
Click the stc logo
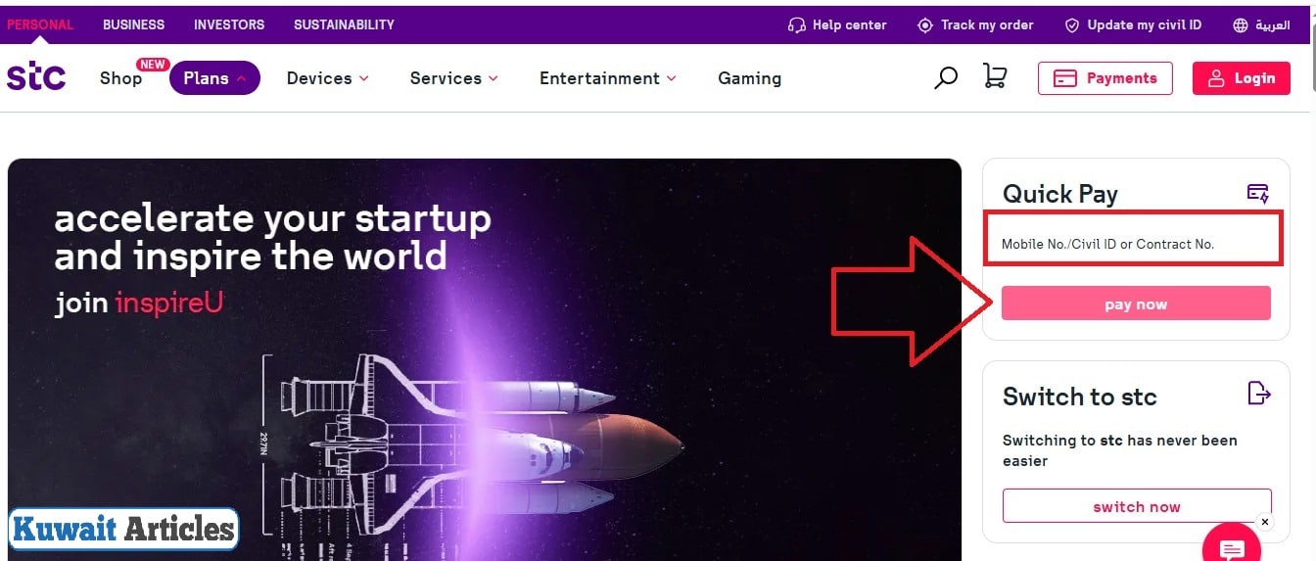36,77
